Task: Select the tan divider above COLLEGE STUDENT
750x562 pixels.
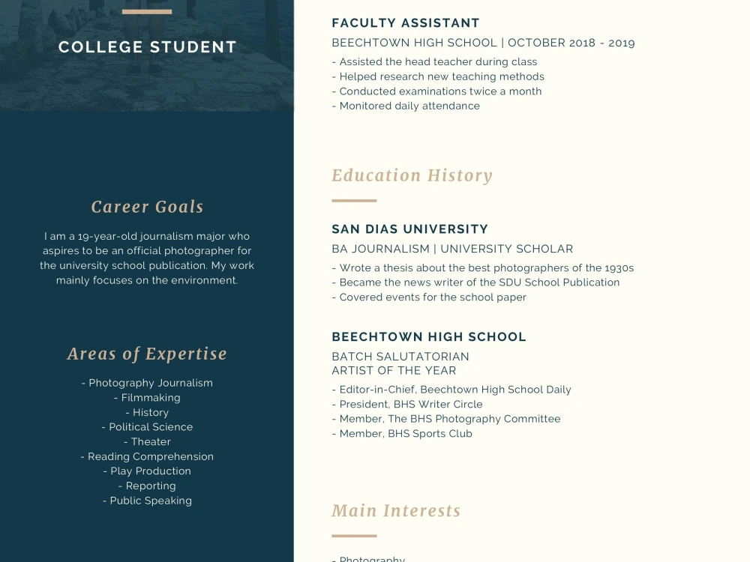Action: pyautogui.click(x=147, y=11)
